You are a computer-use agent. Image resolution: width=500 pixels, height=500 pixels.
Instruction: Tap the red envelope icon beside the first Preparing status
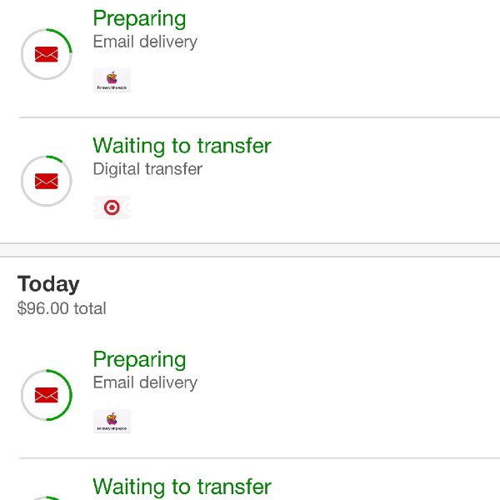(x=47, y=54)
